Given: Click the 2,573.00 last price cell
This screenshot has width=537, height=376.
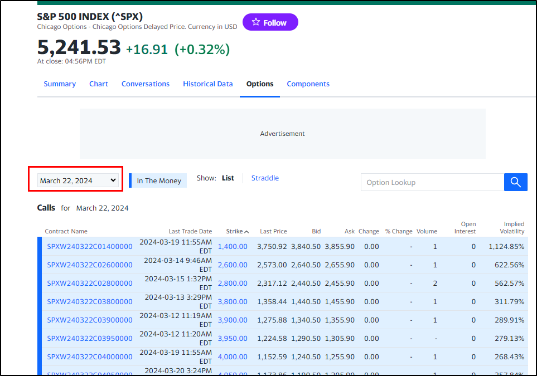Looking at the screenshot, I should click(x=272, y=265).
